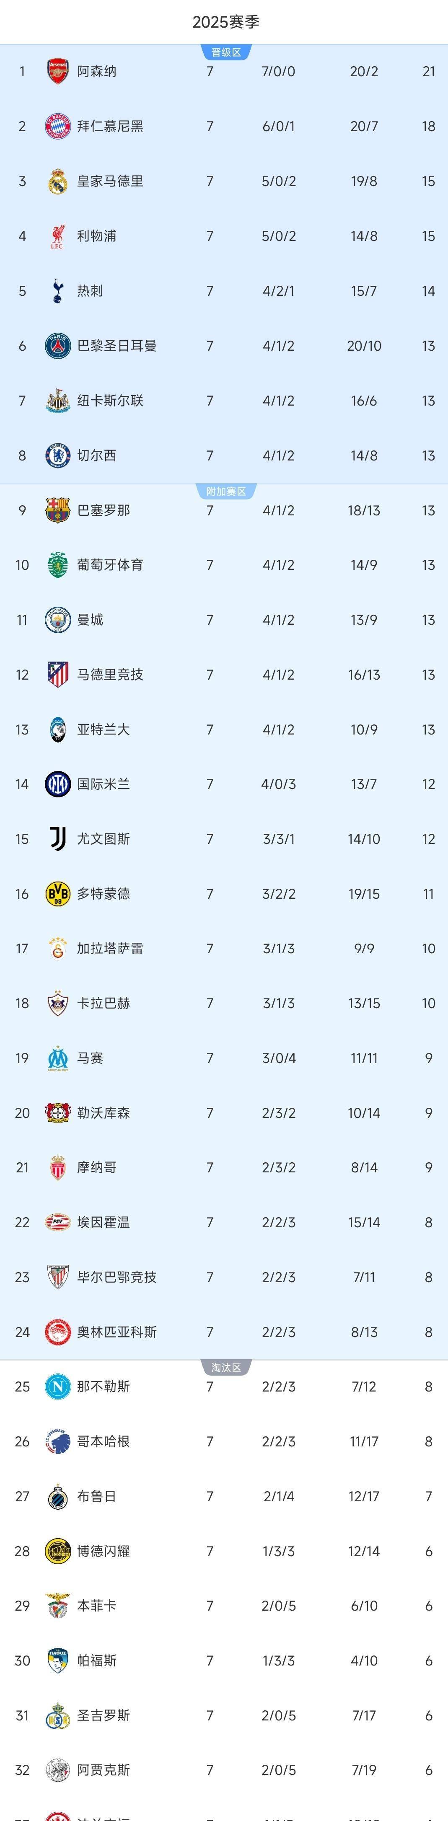This screenshot has height=1821, width=448.
Task: Click the Atlético Madrid crest
Action: [x=57, y=675]
